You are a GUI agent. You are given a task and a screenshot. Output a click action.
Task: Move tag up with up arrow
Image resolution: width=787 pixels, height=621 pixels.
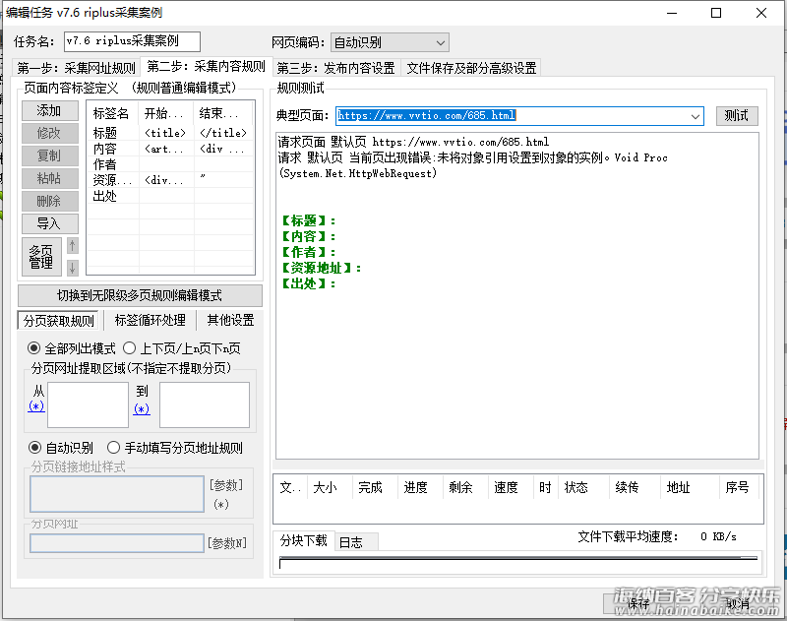(x=72, y=246)
